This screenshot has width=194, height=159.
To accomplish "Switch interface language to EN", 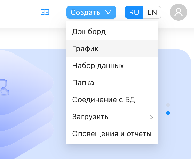I will (x=152, y=12).
